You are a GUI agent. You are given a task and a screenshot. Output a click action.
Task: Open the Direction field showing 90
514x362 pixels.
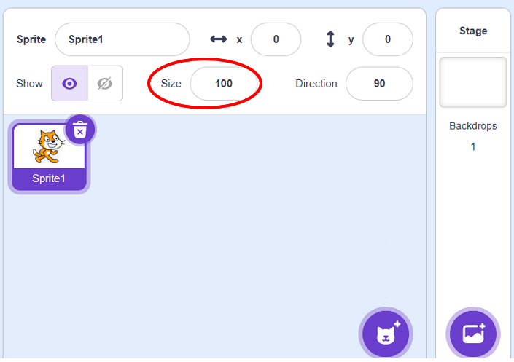point(379,84)
